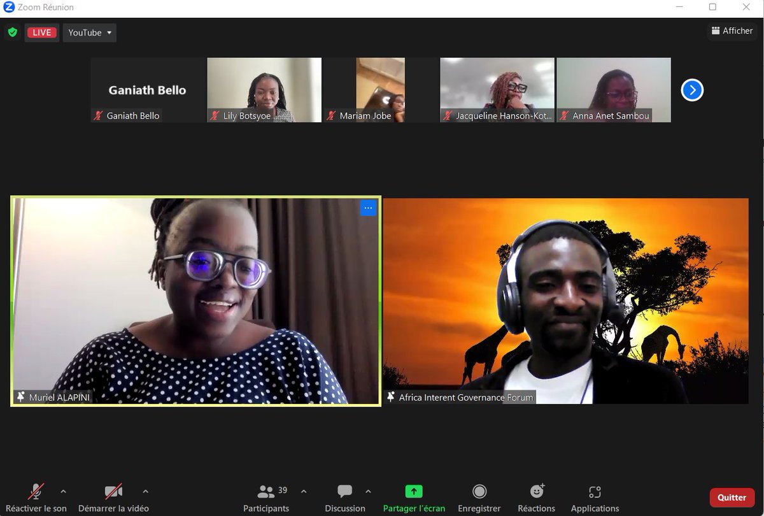Click the pin icon beside Africa Interent Governance Forum
This screenshot has height=516, width=764.
pos(391,397)
